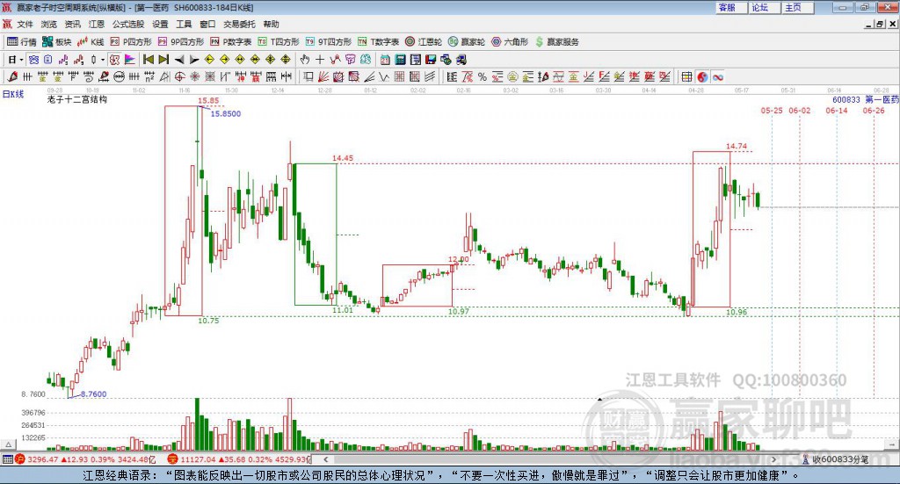Click the n² drawing tool icon
The image size is (900, 484).
(149, 76)
